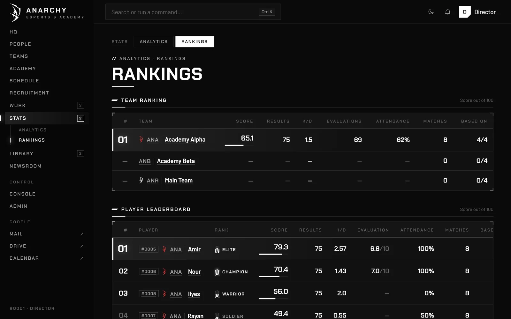Open Schedule page

click(x=24, y=81)
